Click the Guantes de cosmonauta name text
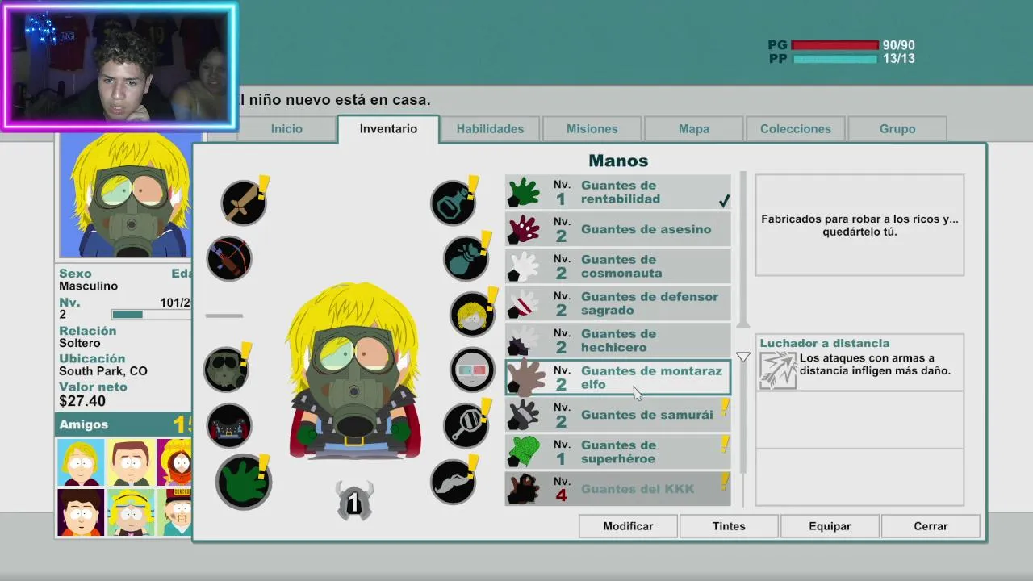1033x581 pixels. tap(621, 266)
